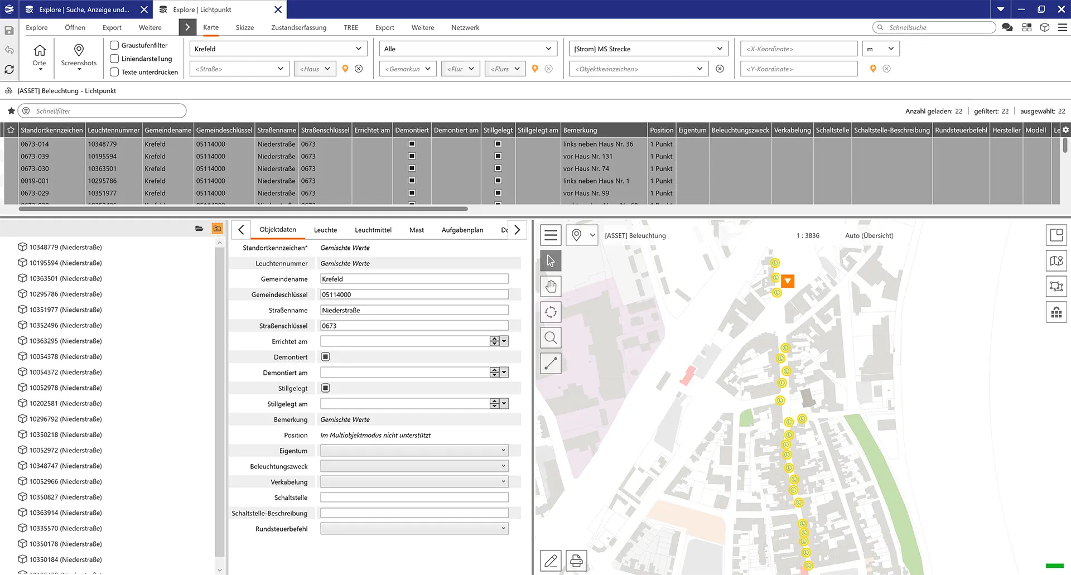Switch to the Leuchtmittel tab
This screenshot has height=575, width=1071.
[x=373, y=230]
